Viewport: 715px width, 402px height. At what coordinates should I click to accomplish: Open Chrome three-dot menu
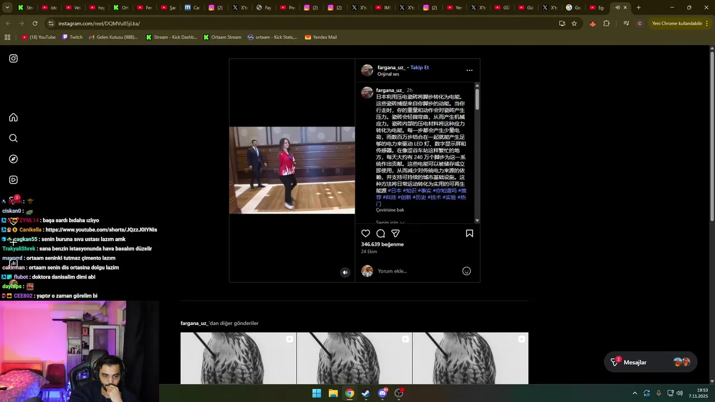708,23
